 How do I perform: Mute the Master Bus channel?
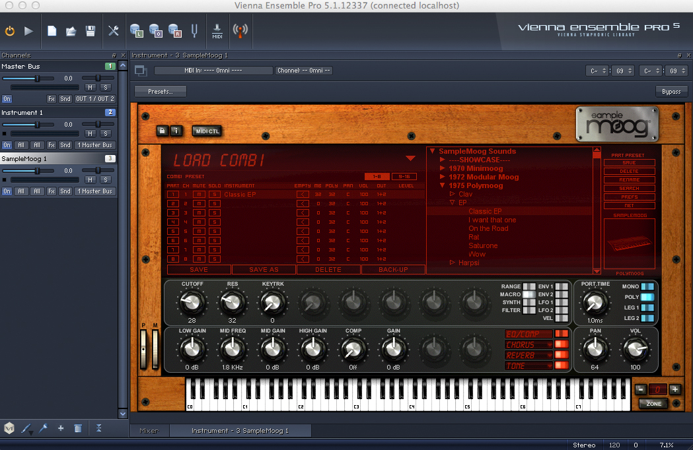[91, 87]
